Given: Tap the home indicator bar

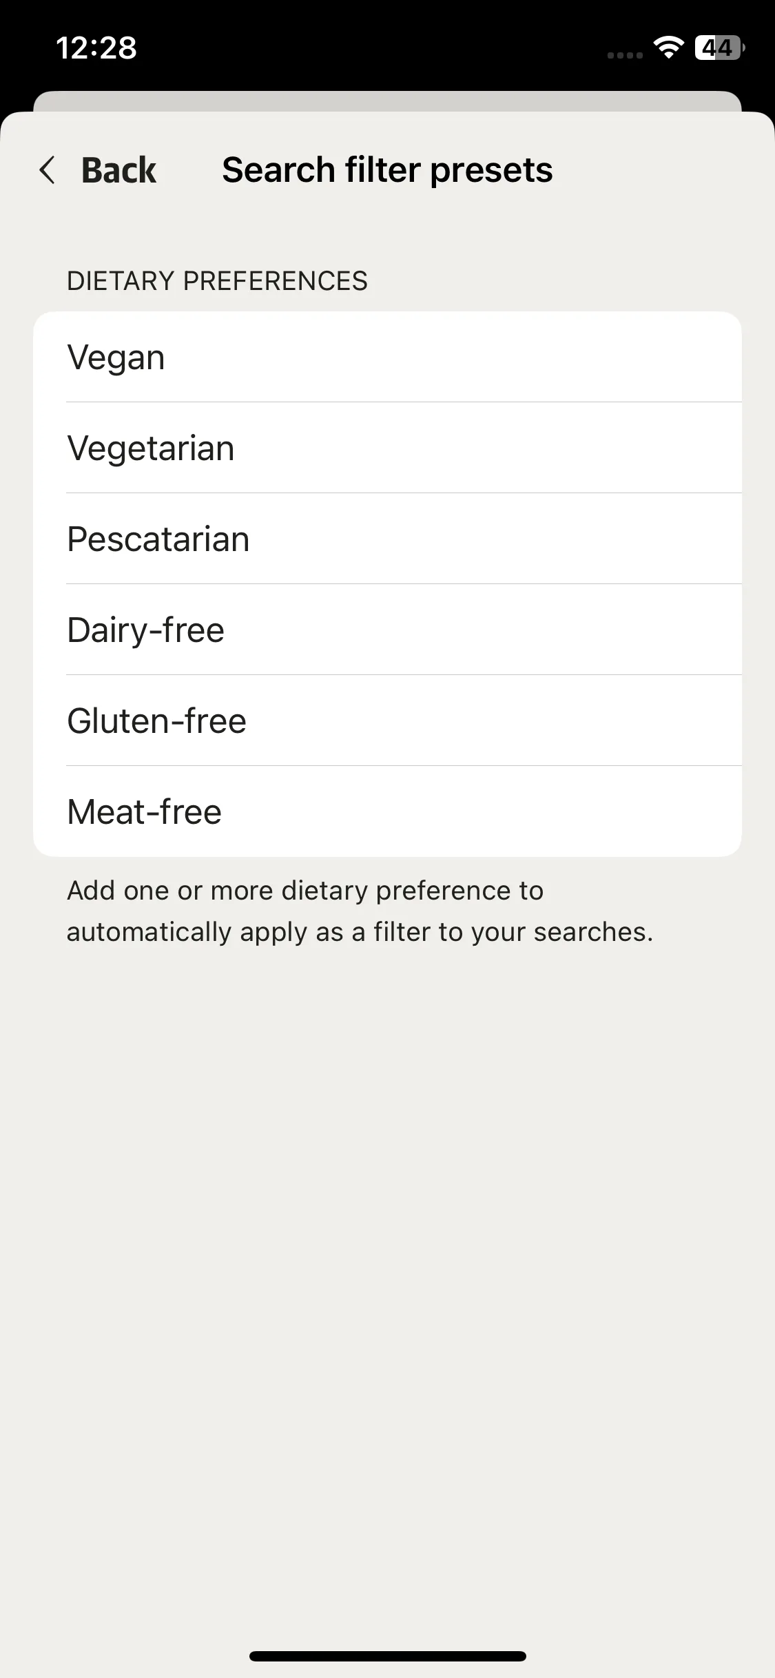Looking at the screenshot, I should [388, 1656].
